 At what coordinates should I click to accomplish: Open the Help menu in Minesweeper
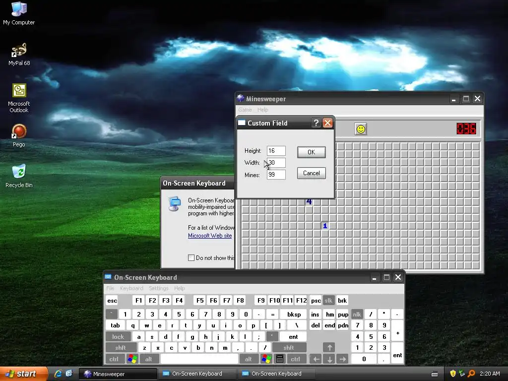(x=263, y=110)
